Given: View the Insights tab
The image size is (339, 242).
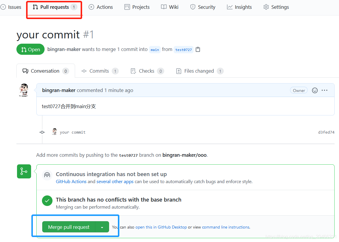Looking at the screenshot, I should 239,7.
